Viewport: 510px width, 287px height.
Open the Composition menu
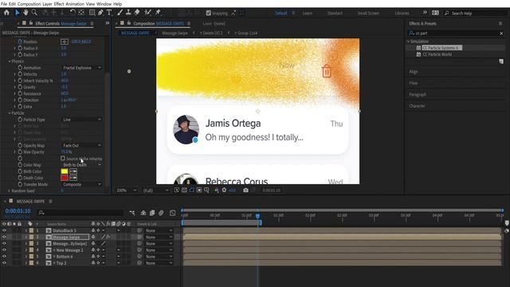pos(29,4)
